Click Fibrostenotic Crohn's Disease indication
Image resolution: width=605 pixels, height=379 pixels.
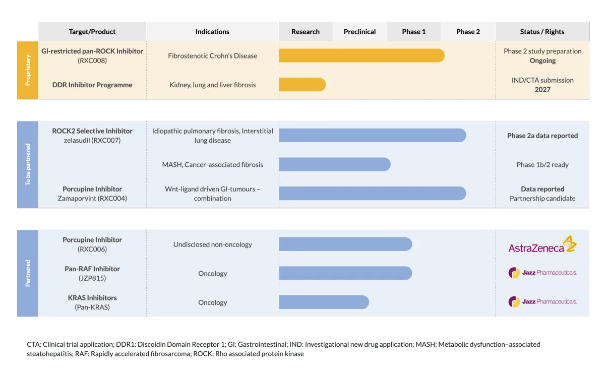(x=212, y=56)
